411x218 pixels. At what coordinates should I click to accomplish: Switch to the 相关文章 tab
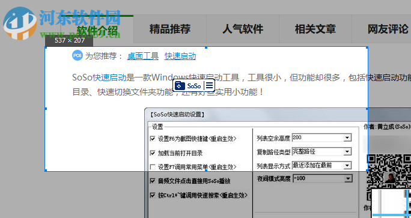(x=315, y=29)
